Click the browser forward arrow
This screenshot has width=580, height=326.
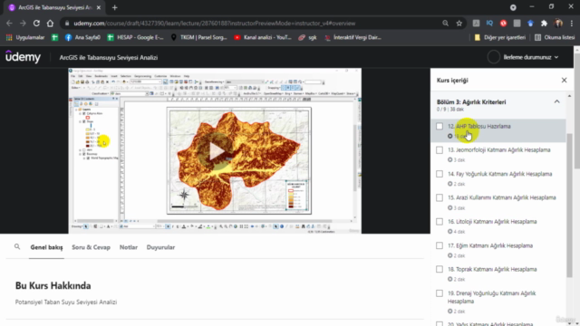tap(23, 24)
